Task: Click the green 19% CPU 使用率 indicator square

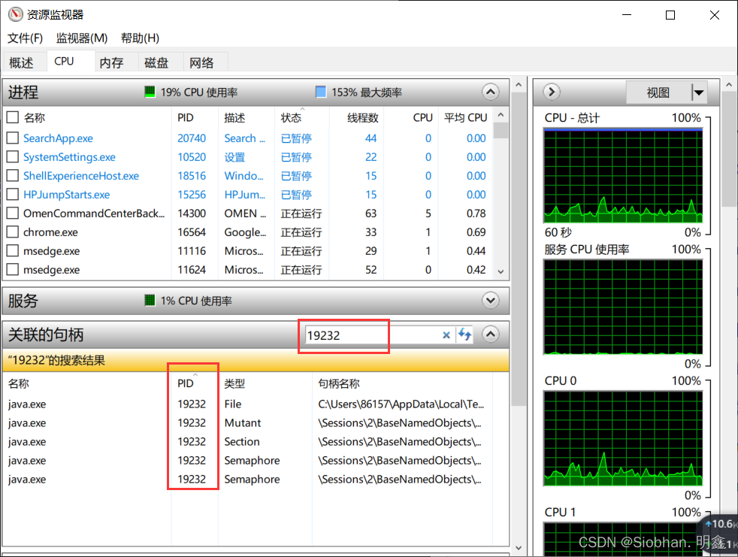Action: (x=150, y=92)
